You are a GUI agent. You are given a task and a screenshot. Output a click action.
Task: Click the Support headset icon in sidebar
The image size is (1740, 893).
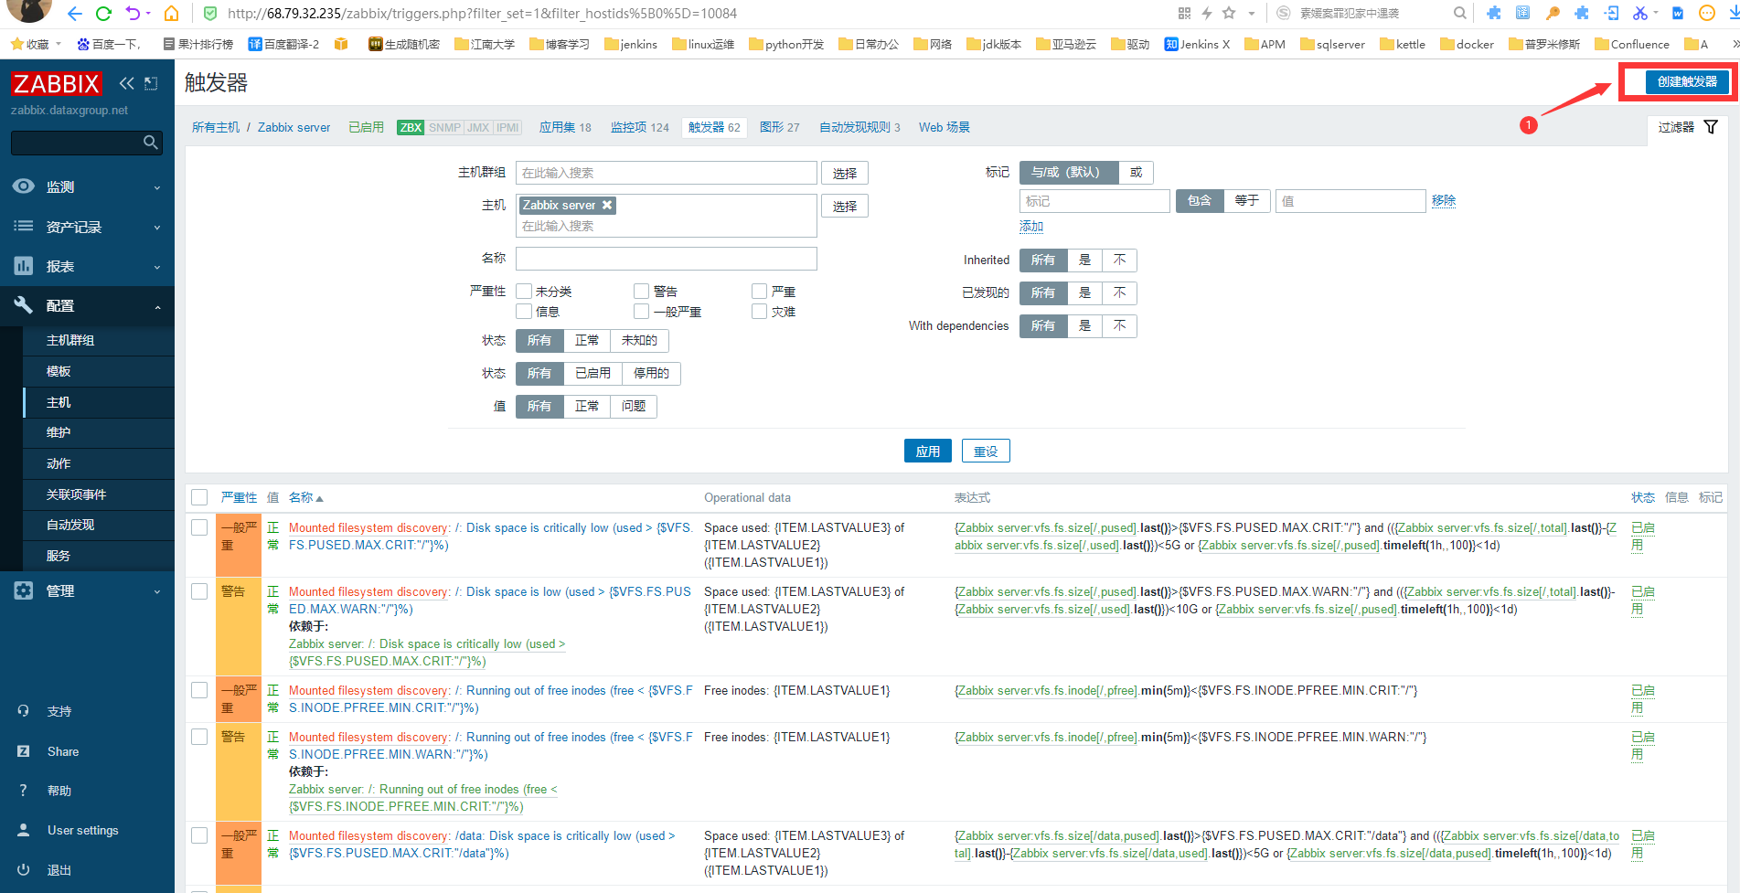[23, 711]
